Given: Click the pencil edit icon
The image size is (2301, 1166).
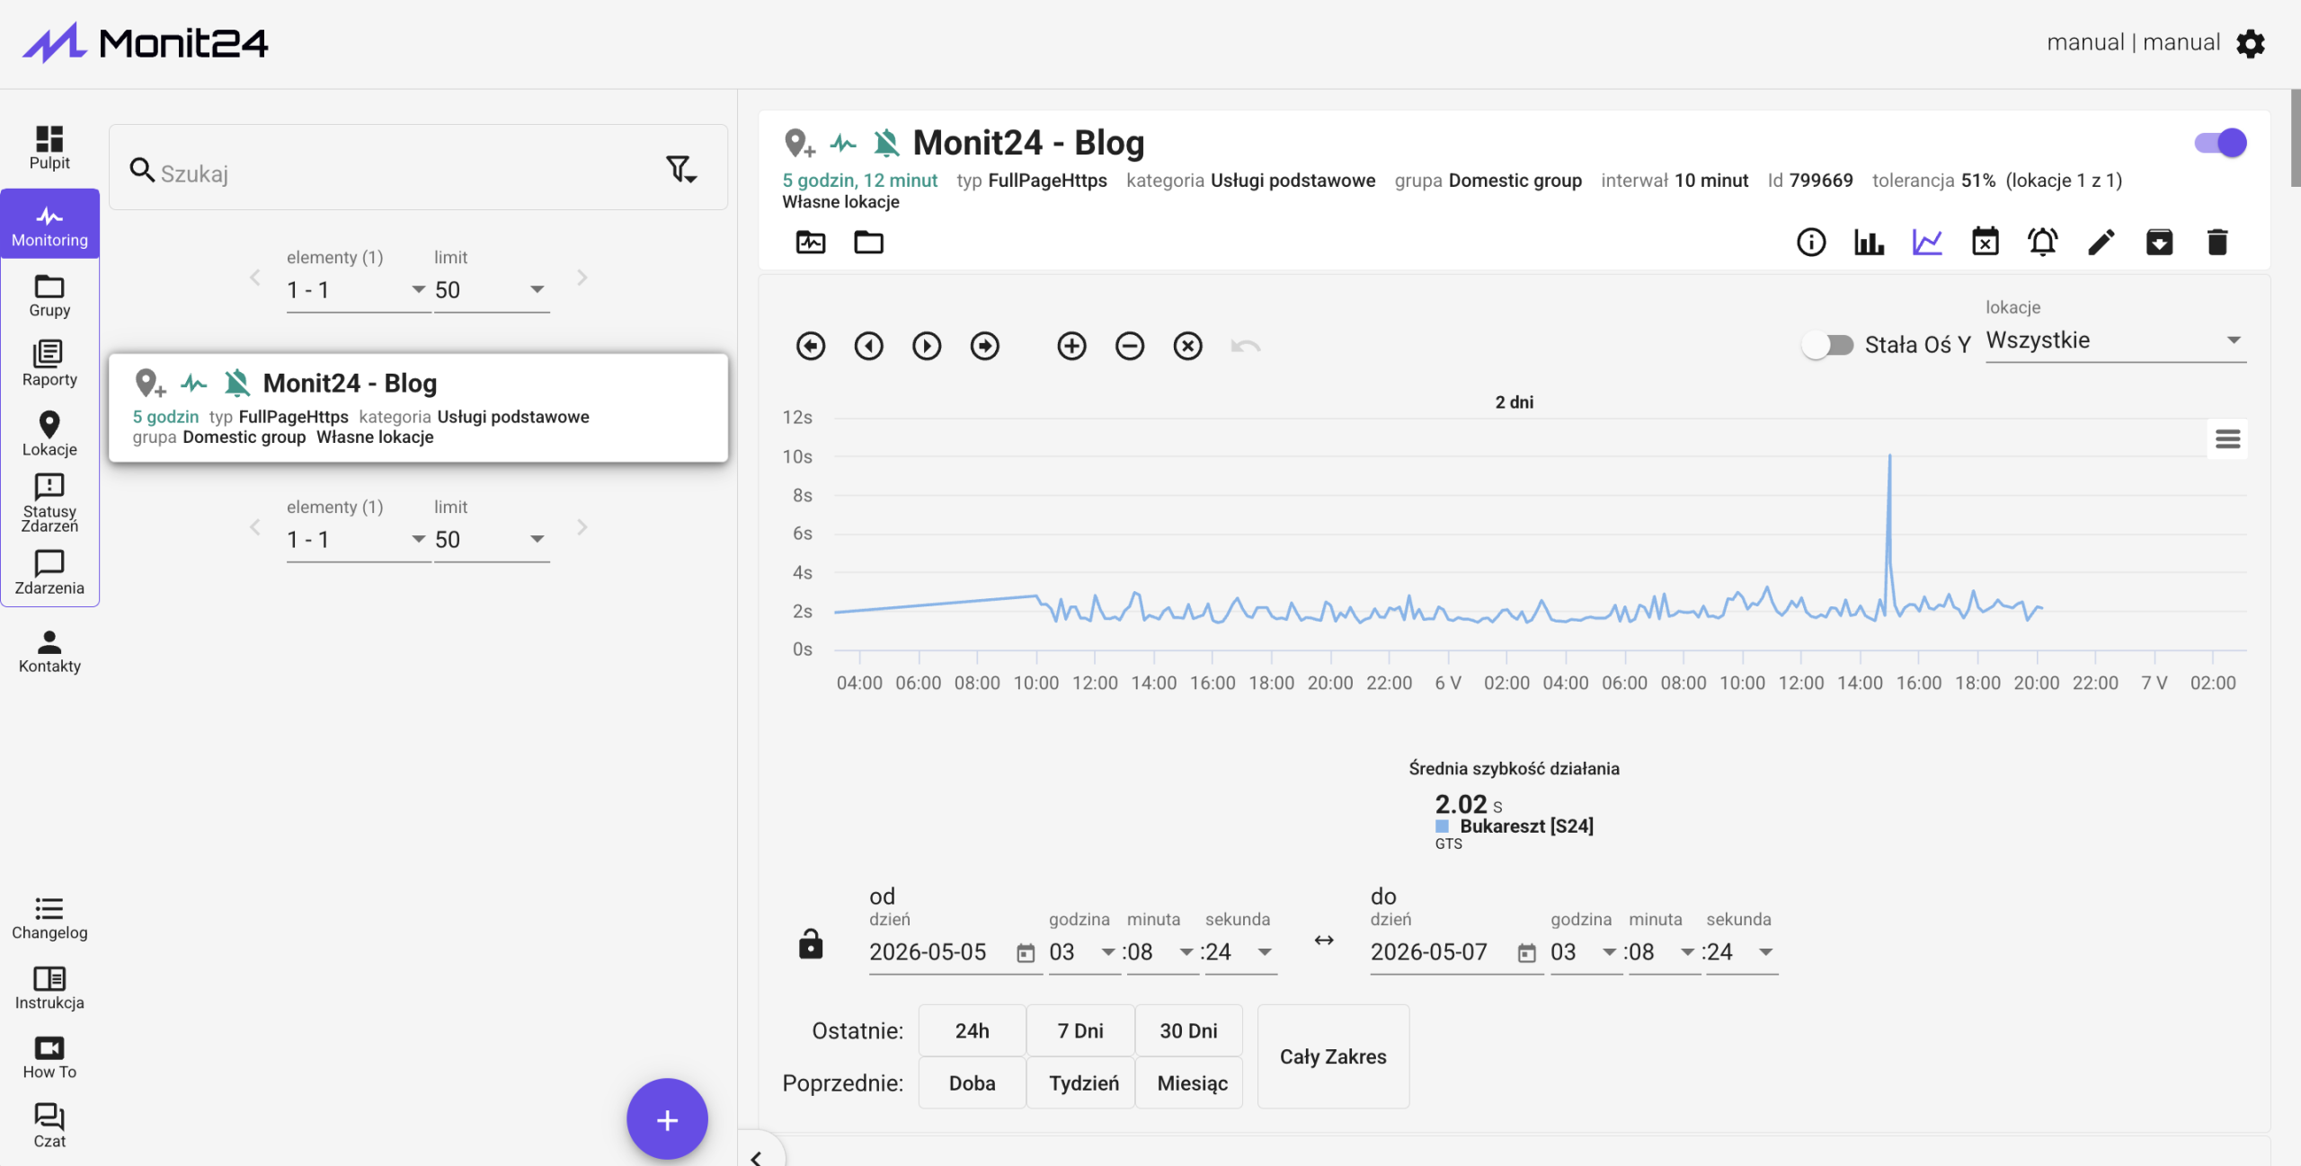Looking at the screenshot, I should tap(2101, 242).
